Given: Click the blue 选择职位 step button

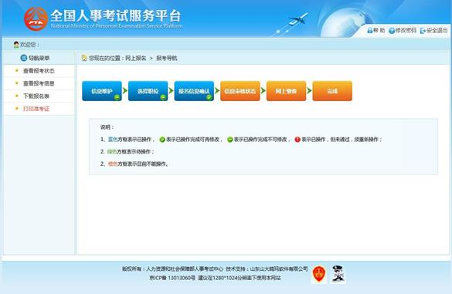Looking at the screenshot, I should click(x=148, y=91).
